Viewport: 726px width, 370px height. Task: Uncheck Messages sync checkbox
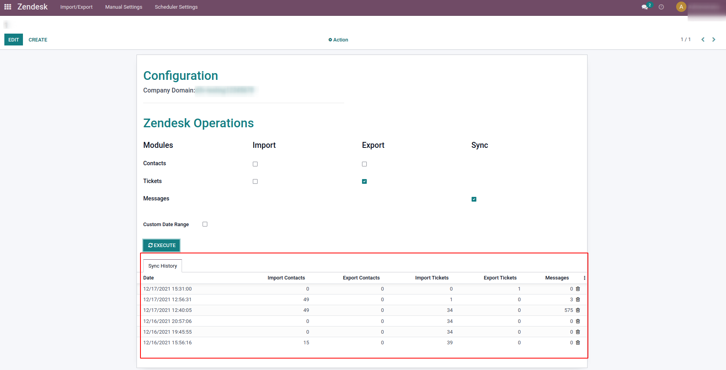pyautogui.click(x=474, y=199)
